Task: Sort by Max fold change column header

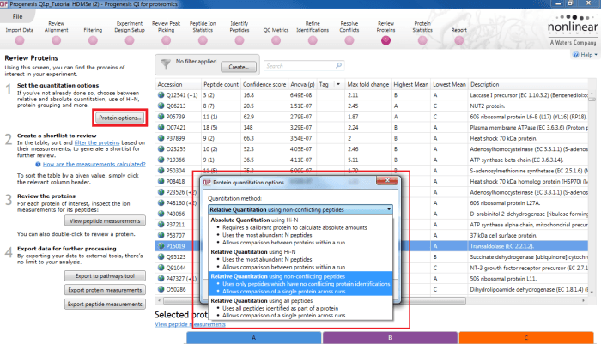Action: click(x=368, y=84)
